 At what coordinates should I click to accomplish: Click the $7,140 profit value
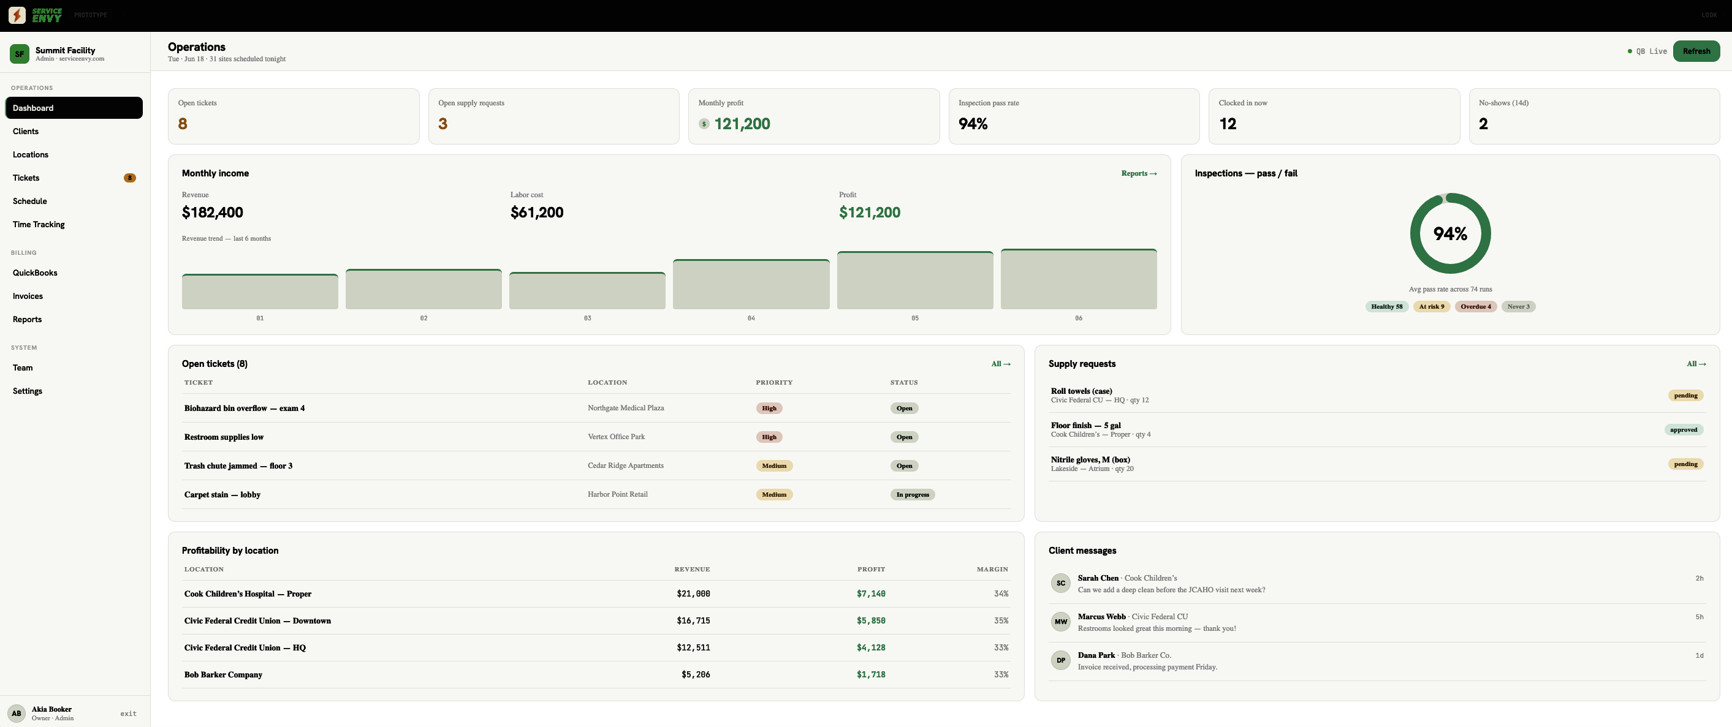[871, 594]
